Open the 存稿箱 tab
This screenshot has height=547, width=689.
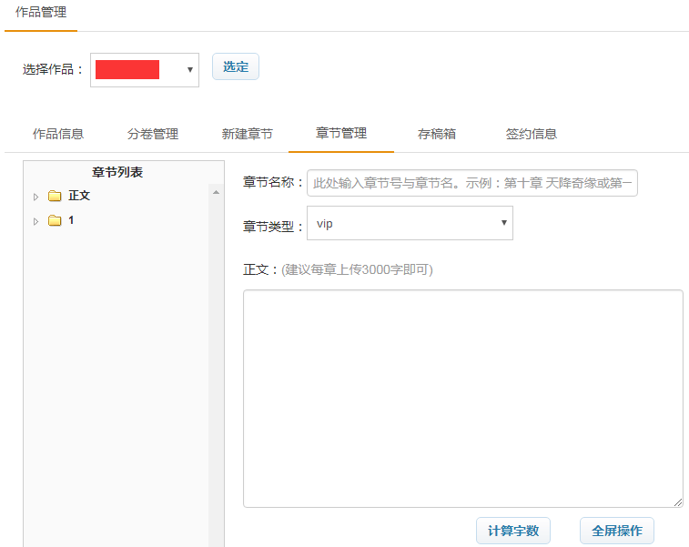pos(437,134)
